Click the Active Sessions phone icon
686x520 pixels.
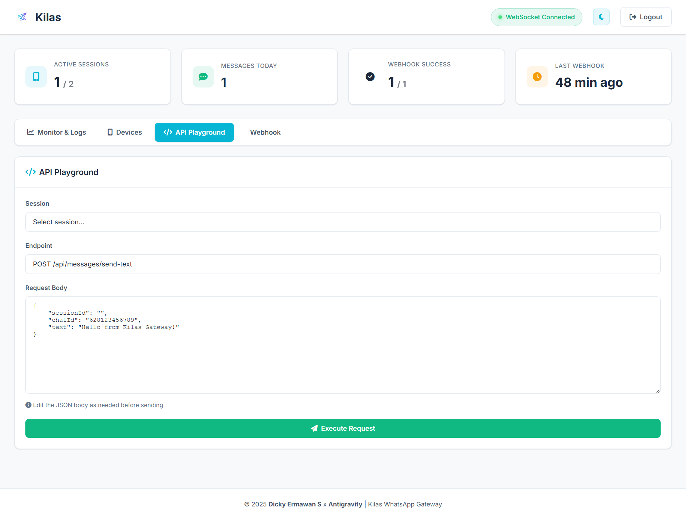(x=36, y=77)
